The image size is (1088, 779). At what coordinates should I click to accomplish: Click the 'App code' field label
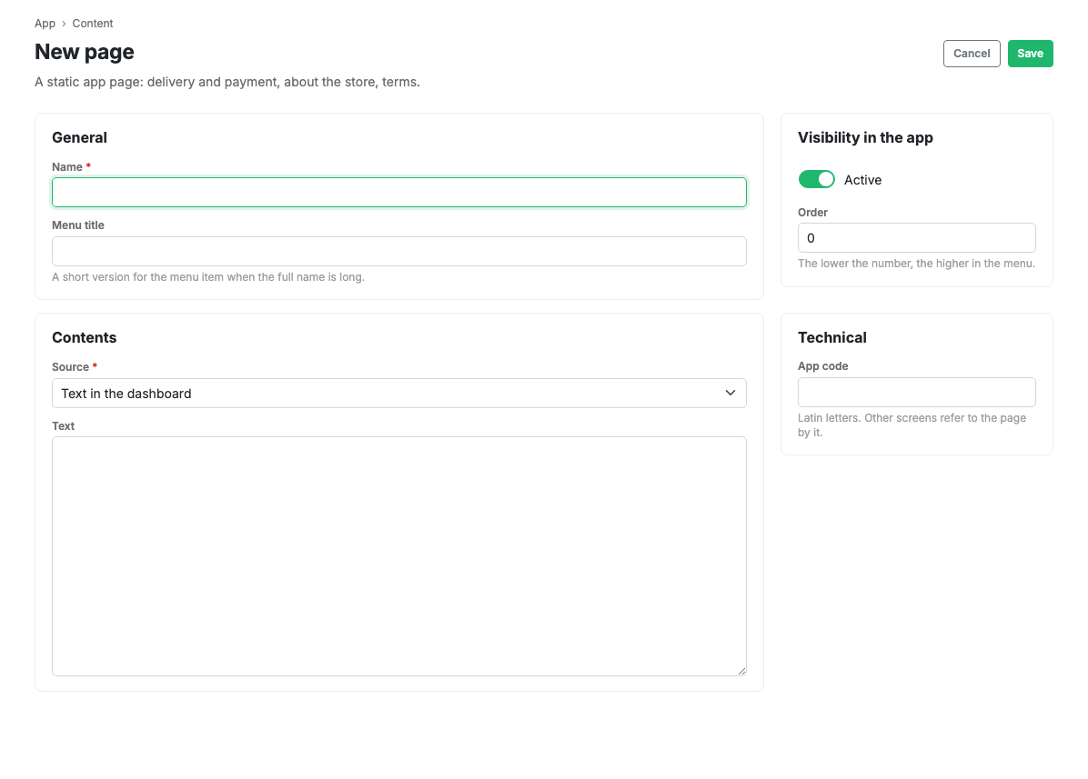point(823,366)
